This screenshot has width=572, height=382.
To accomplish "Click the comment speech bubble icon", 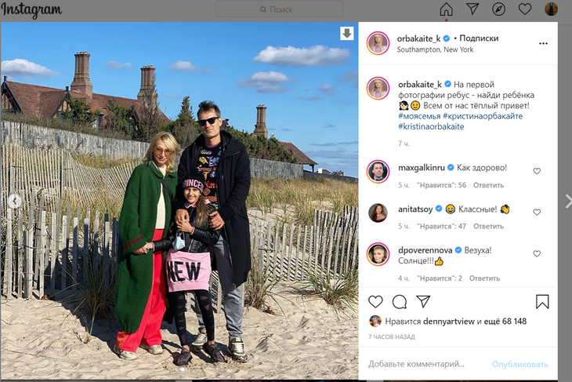I will [x=400, y=302].
